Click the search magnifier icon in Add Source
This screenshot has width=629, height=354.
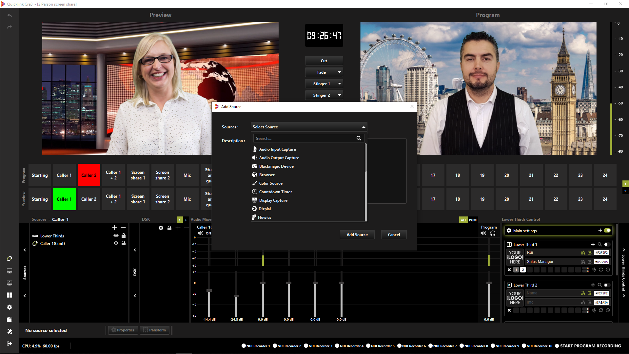(x=359, y=138)
